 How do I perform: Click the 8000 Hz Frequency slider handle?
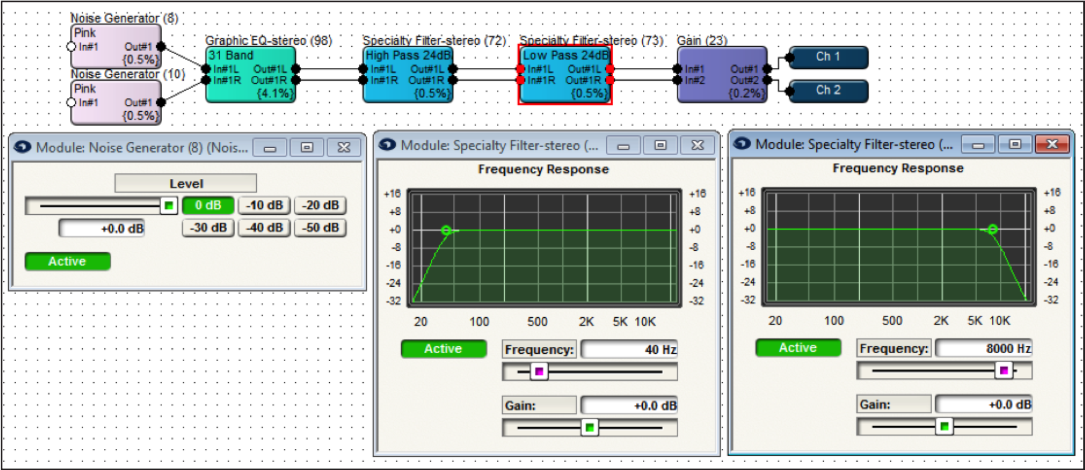click(1004, 371)
